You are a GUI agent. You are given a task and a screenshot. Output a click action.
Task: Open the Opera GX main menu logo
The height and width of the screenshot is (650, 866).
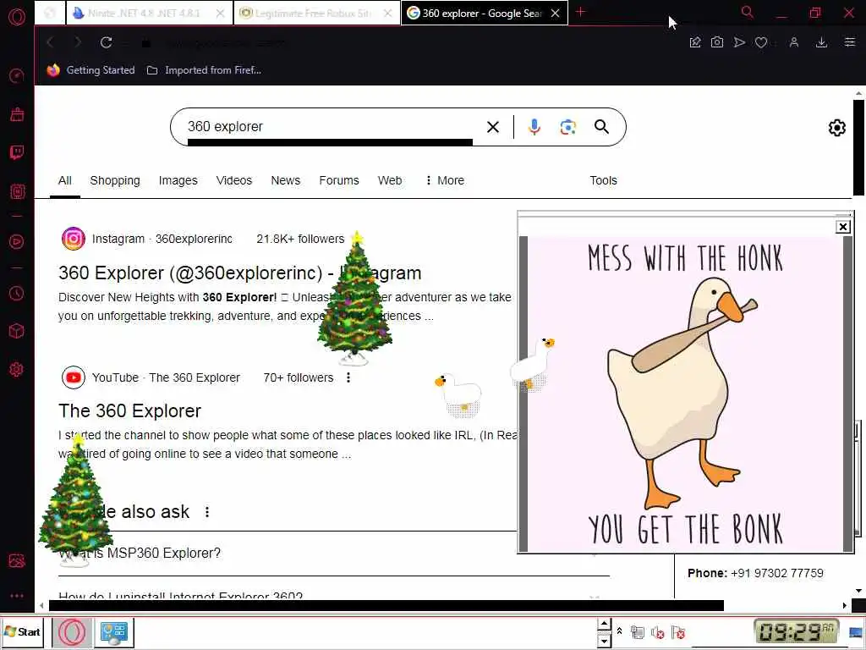(x=17, y=17)
